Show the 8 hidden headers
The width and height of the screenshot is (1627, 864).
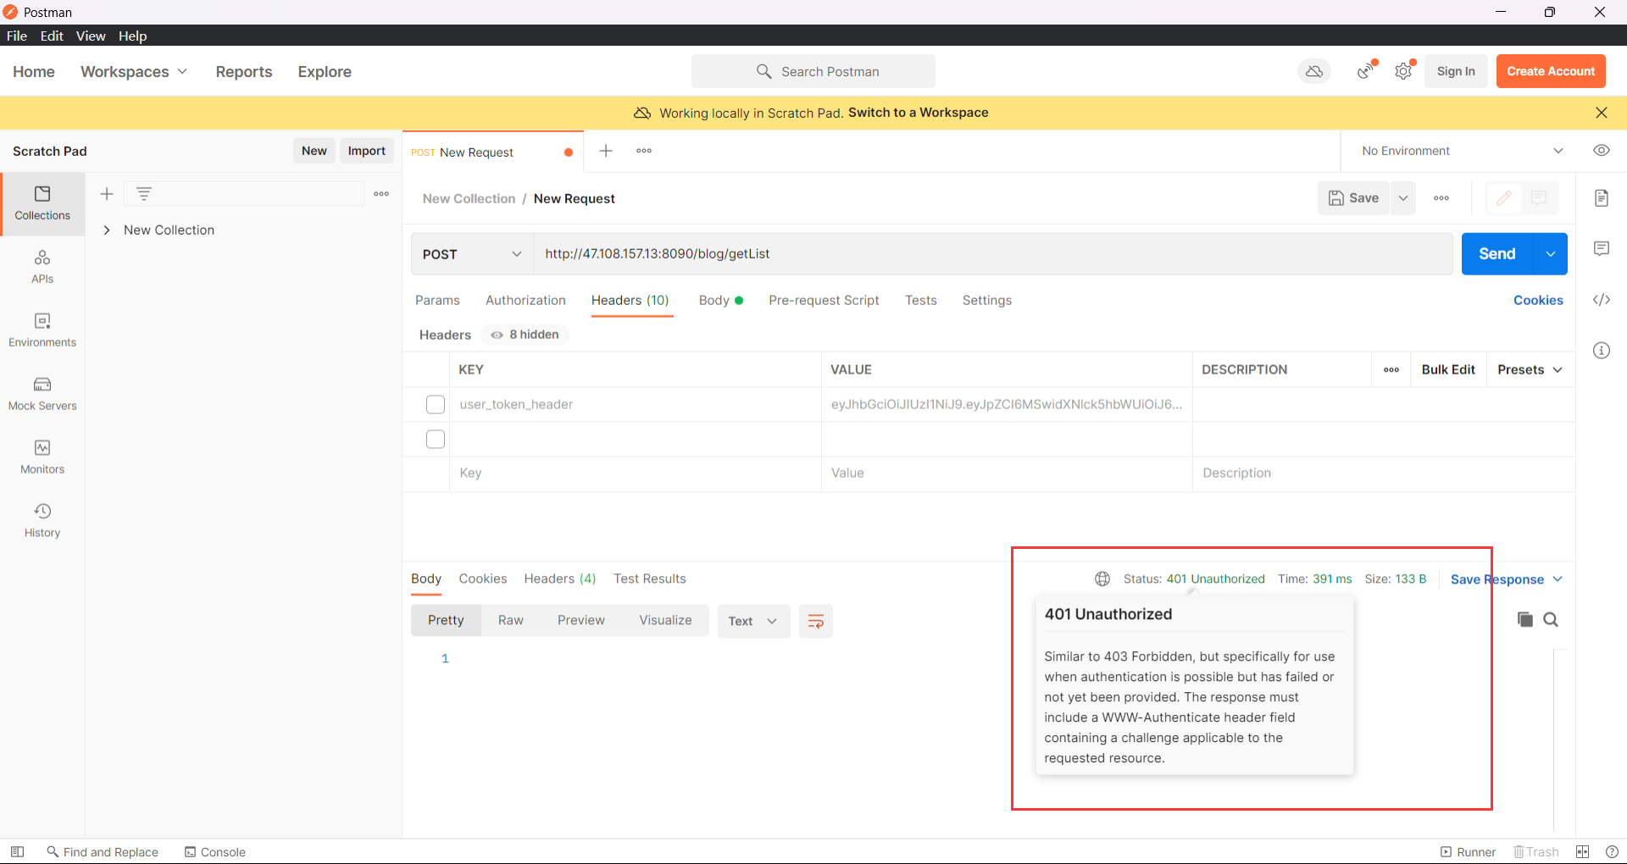coord(525,335)
